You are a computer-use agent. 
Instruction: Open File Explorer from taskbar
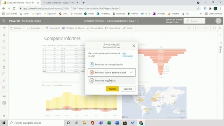84,123
